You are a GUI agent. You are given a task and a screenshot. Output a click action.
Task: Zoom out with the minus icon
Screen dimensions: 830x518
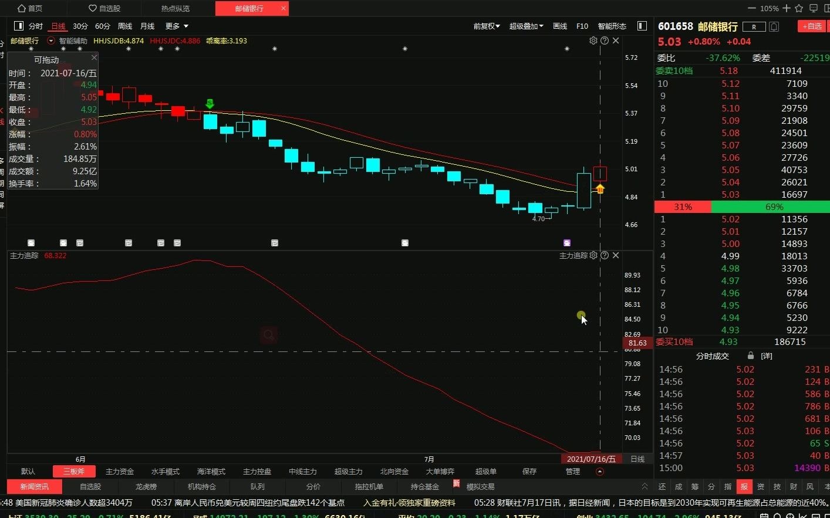(752, 8)
